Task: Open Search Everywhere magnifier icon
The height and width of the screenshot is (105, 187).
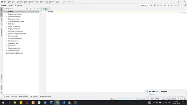Action: (x=185, y=5)
